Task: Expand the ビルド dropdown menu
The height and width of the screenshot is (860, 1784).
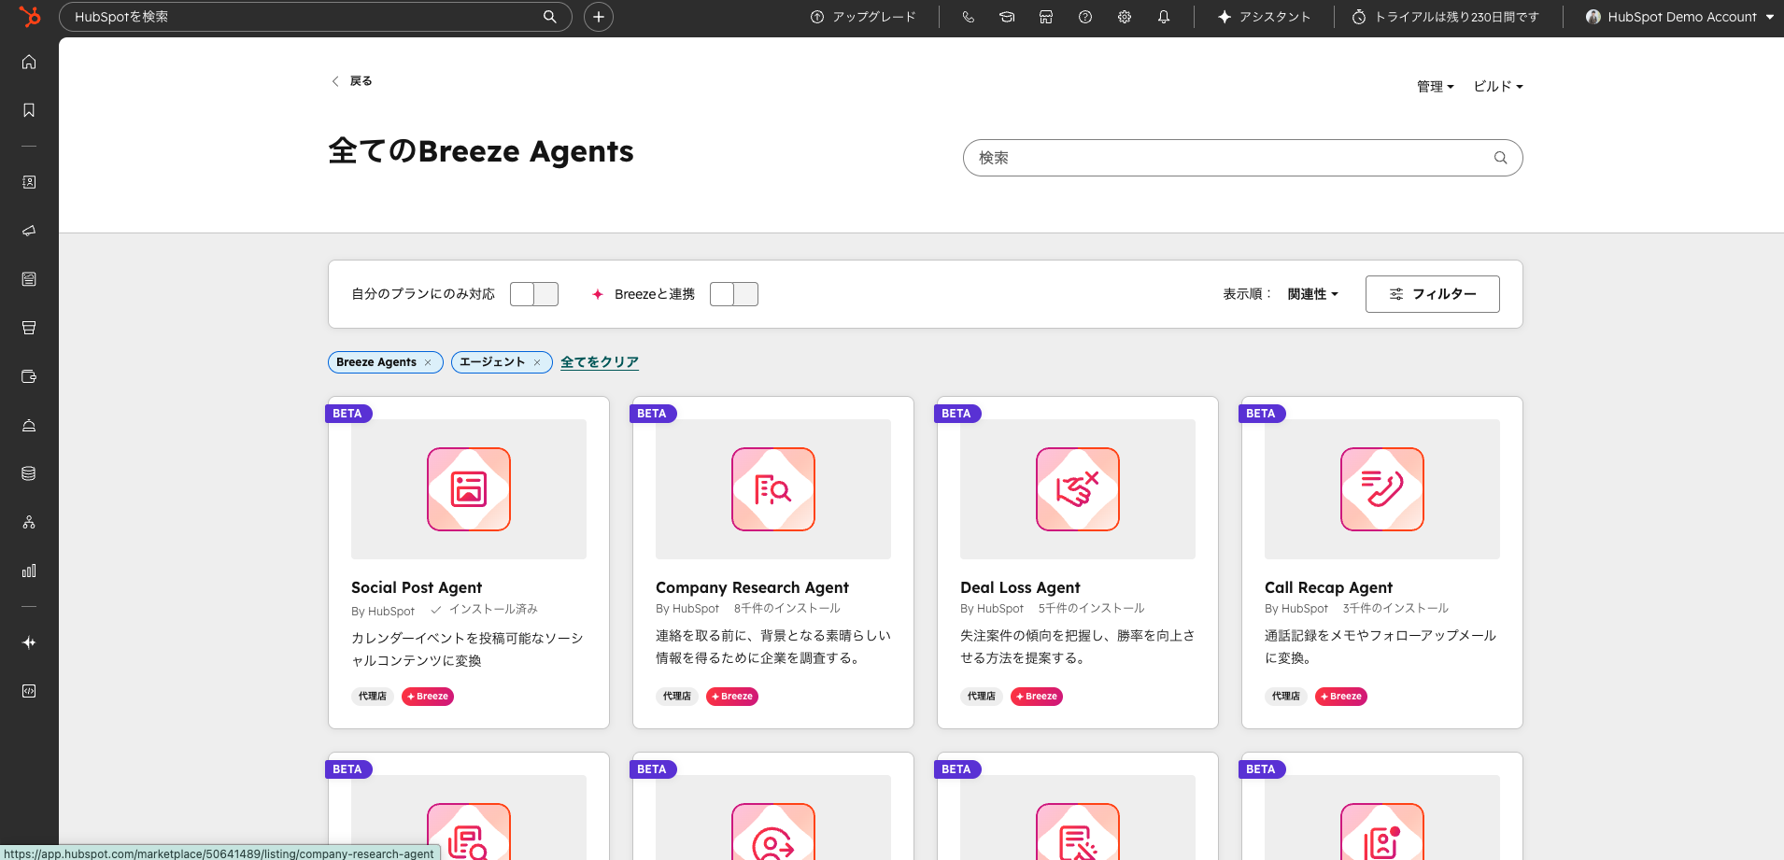Action: 1498,86
